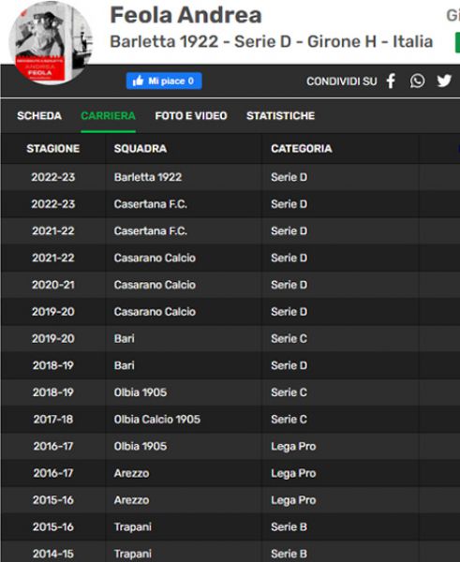This screenshot has height=562, width=460.
Task: Open Bari Serie C 2019-20 entry
Action: point(230,339)
